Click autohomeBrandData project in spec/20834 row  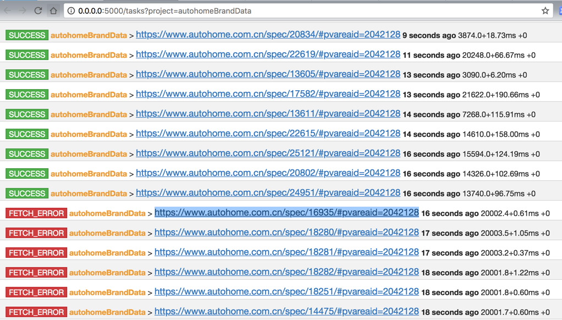(x=89, y=35)
